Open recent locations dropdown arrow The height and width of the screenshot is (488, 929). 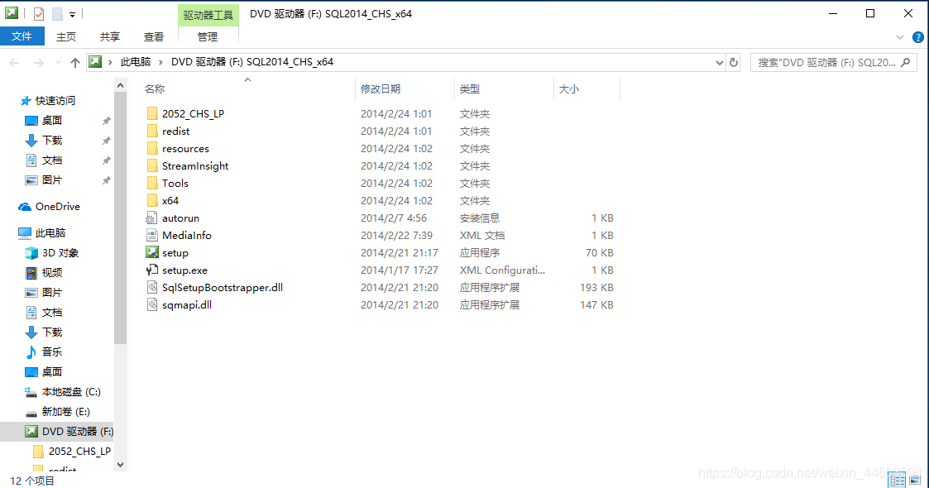57,62
